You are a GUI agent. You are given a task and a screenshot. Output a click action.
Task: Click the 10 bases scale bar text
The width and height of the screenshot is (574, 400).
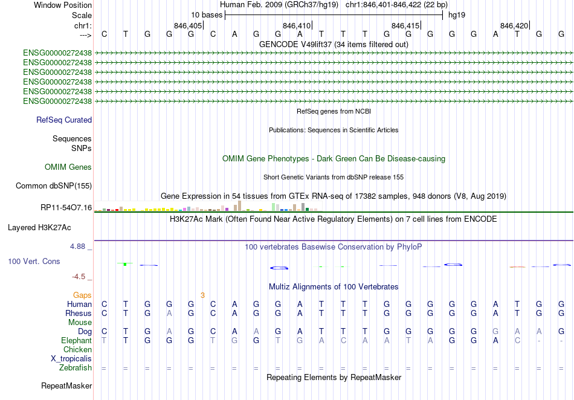click(x=207, y=15)
